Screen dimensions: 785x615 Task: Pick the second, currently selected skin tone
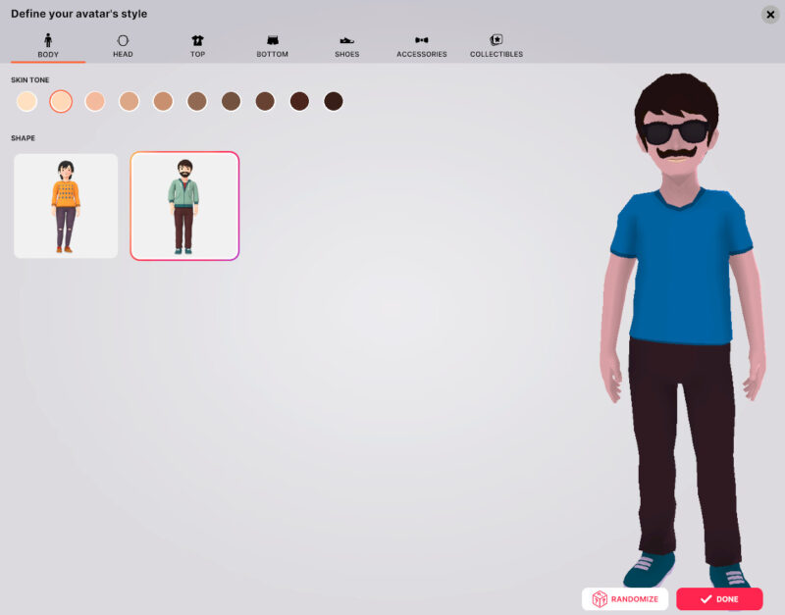pyautogui.click(x=61, y=101)
